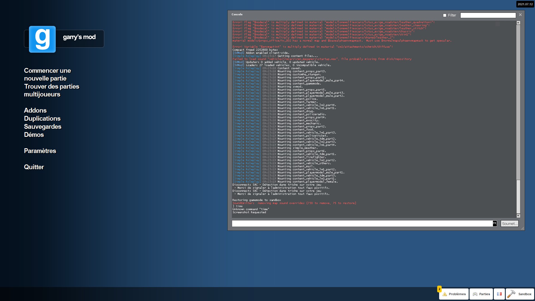
Task: Open Paramètres settings
Action: 40,151
